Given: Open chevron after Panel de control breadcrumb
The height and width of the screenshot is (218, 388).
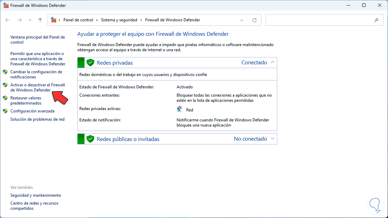Looking at the screenshot, I should [97, 20].
